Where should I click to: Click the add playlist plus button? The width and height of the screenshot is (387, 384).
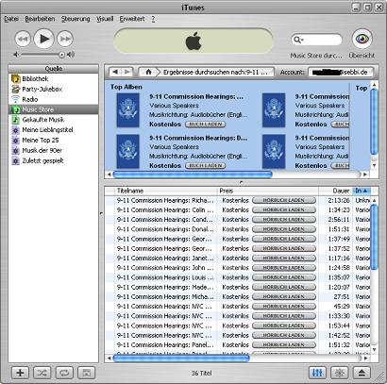[x=20, y=373]
